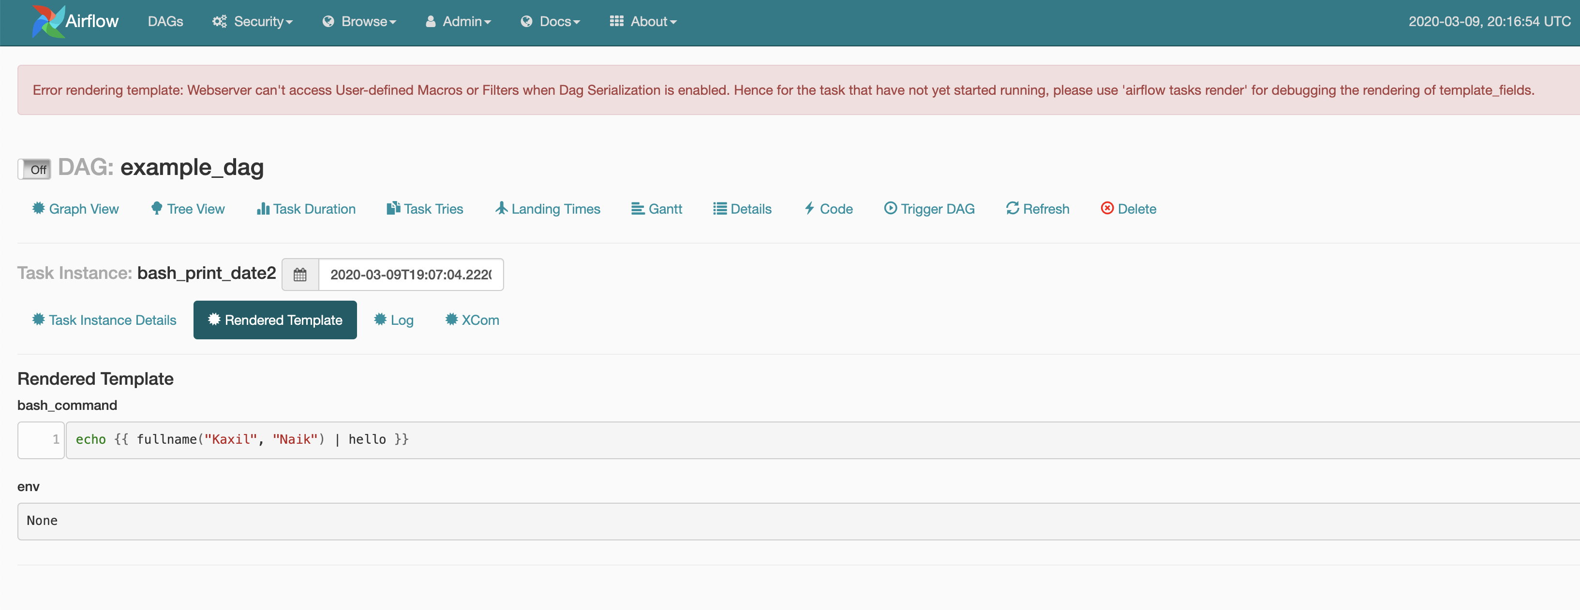
Task: Refresh the example_dag
Action: click(x=1037, y=209)
